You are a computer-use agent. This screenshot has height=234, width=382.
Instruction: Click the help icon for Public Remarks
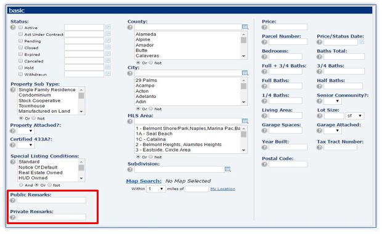pyautogui.click(x=13, y=200)
